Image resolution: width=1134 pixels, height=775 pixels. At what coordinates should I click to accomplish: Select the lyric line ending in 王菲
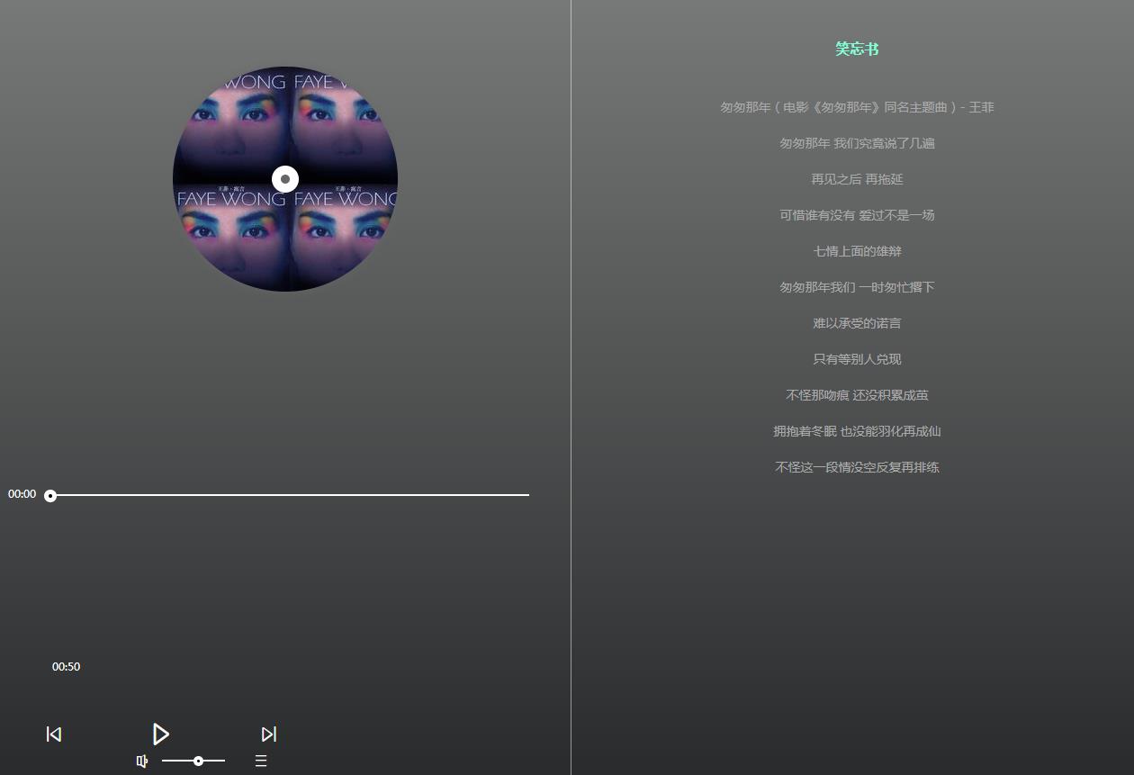click(x=857, y=107)
